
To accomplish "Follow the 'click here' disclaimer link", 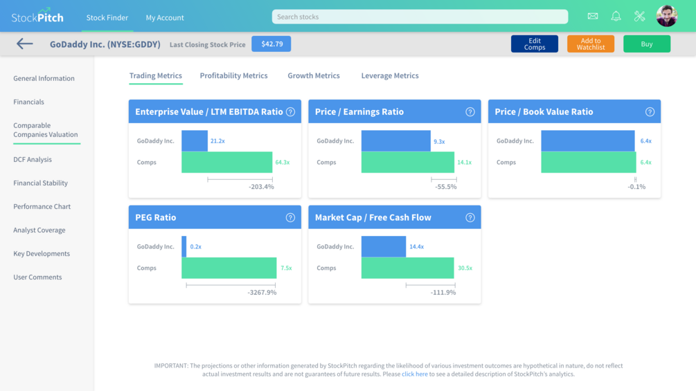I will pyautogui.click(x=415, y=374).
